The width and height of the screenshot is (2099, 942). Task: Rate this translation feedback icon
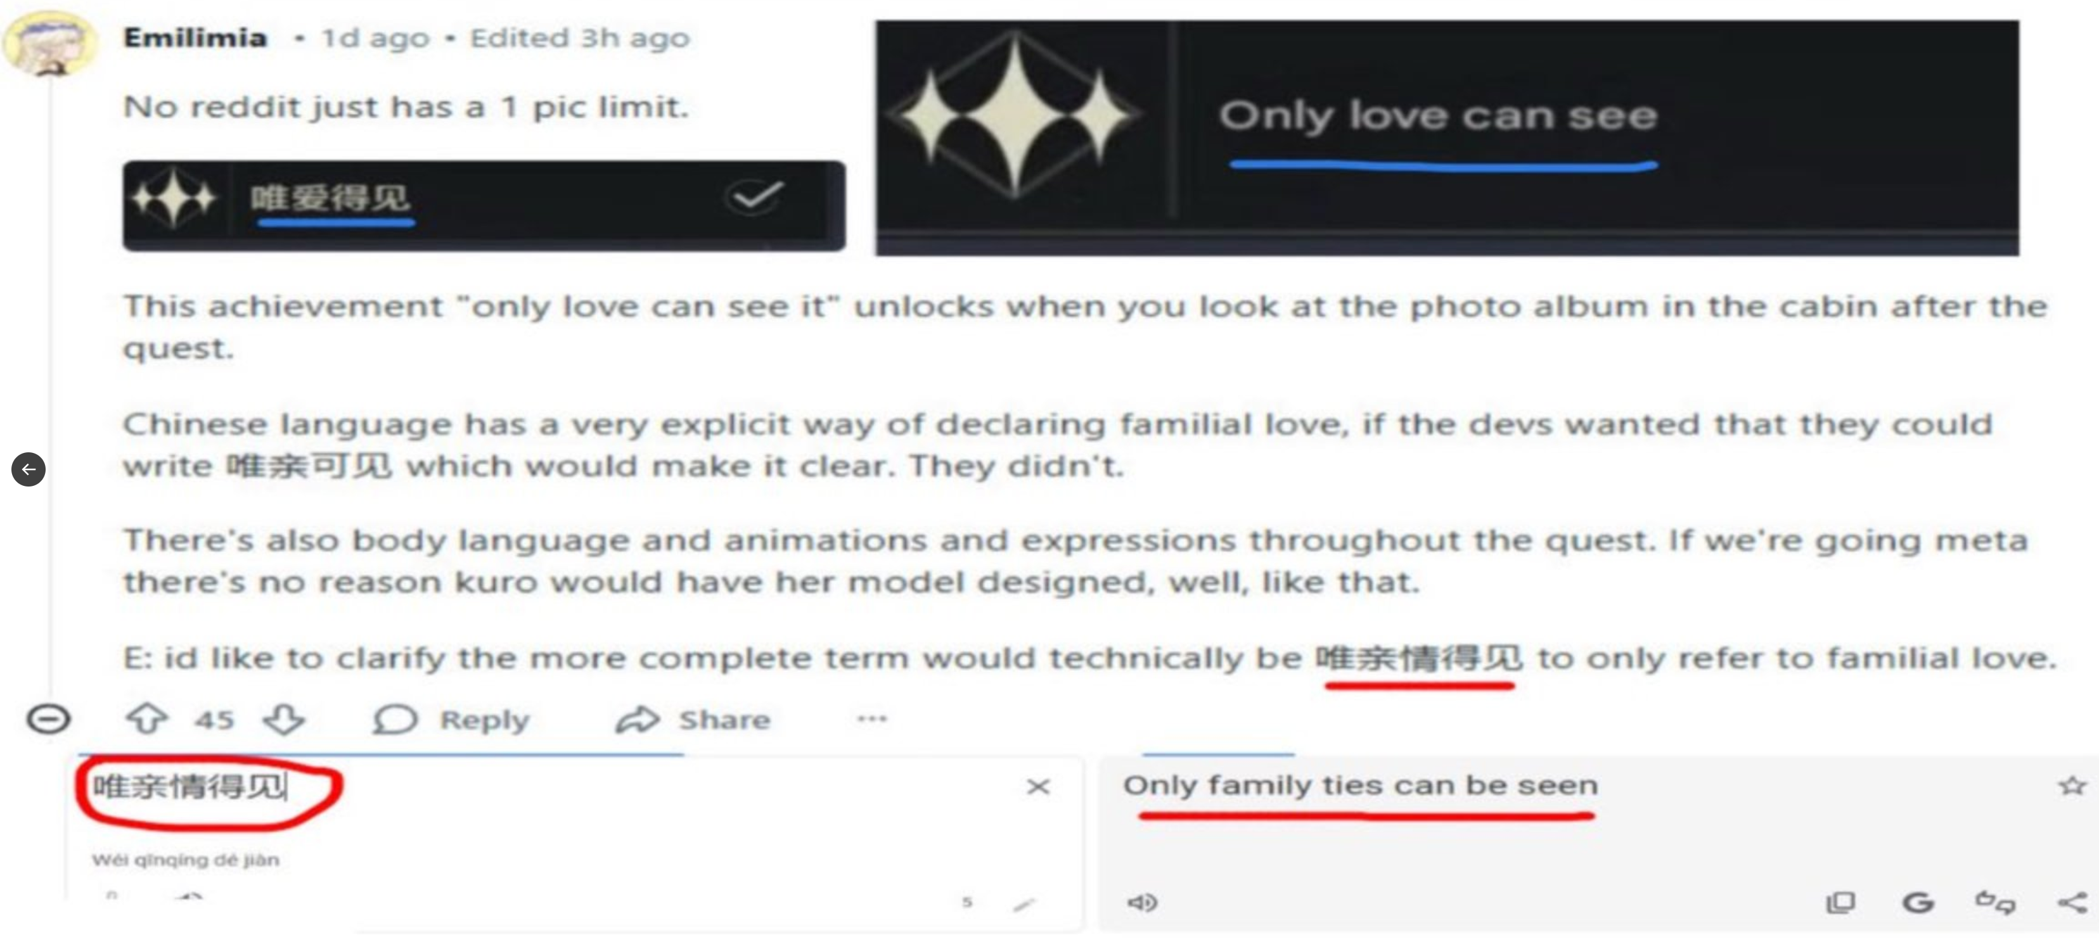[1996, 902]
